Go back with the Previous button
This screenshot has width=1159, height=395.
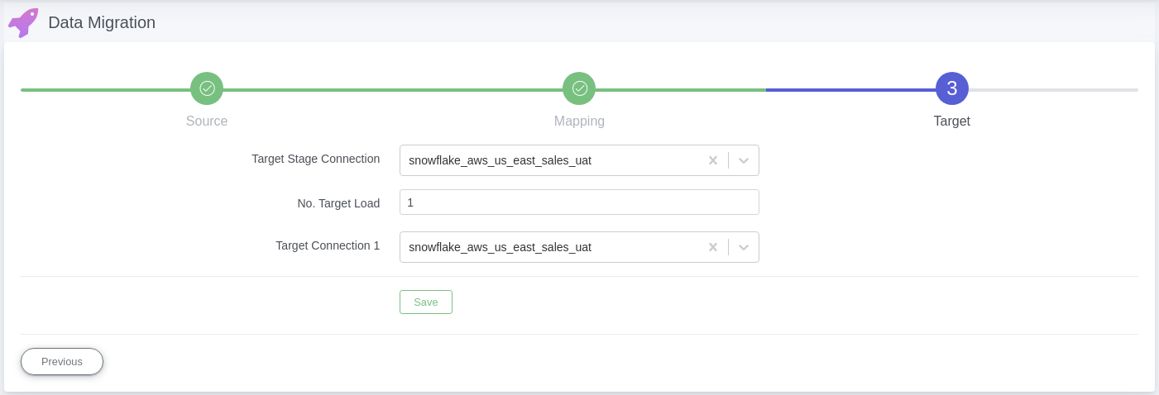[x=62, y=361]
